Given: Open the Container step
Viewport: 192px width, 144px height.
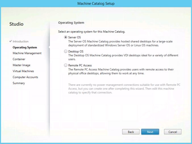Looking at the screenshot, I should [19, 59].
